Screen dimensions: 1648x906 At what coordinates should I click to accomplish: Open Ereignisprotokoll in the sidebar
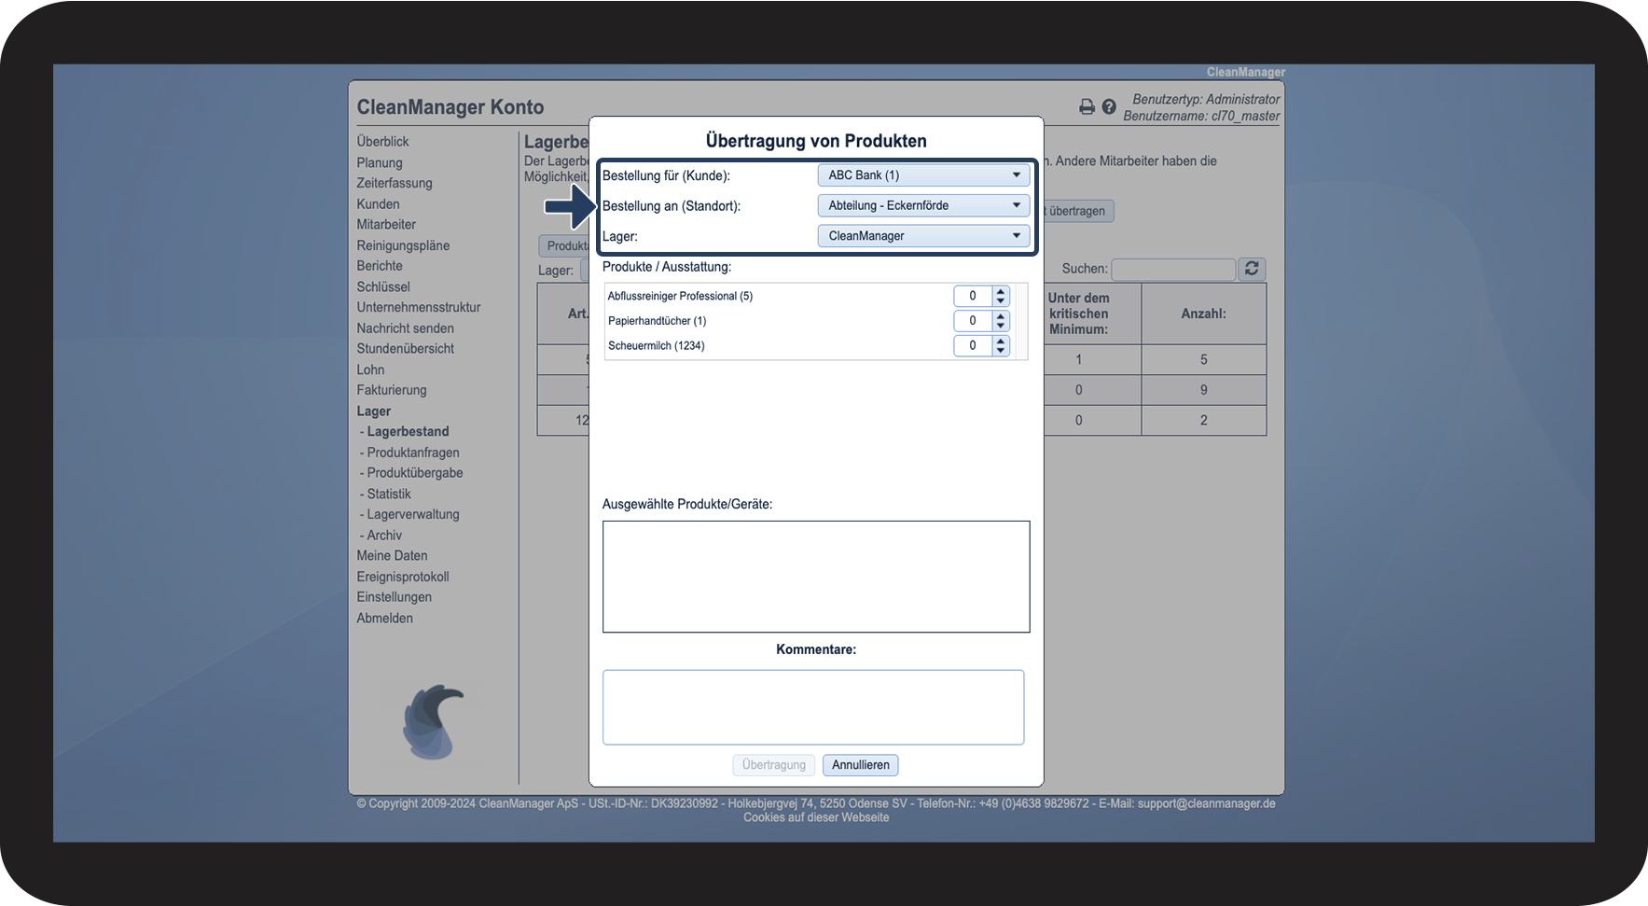403,577
